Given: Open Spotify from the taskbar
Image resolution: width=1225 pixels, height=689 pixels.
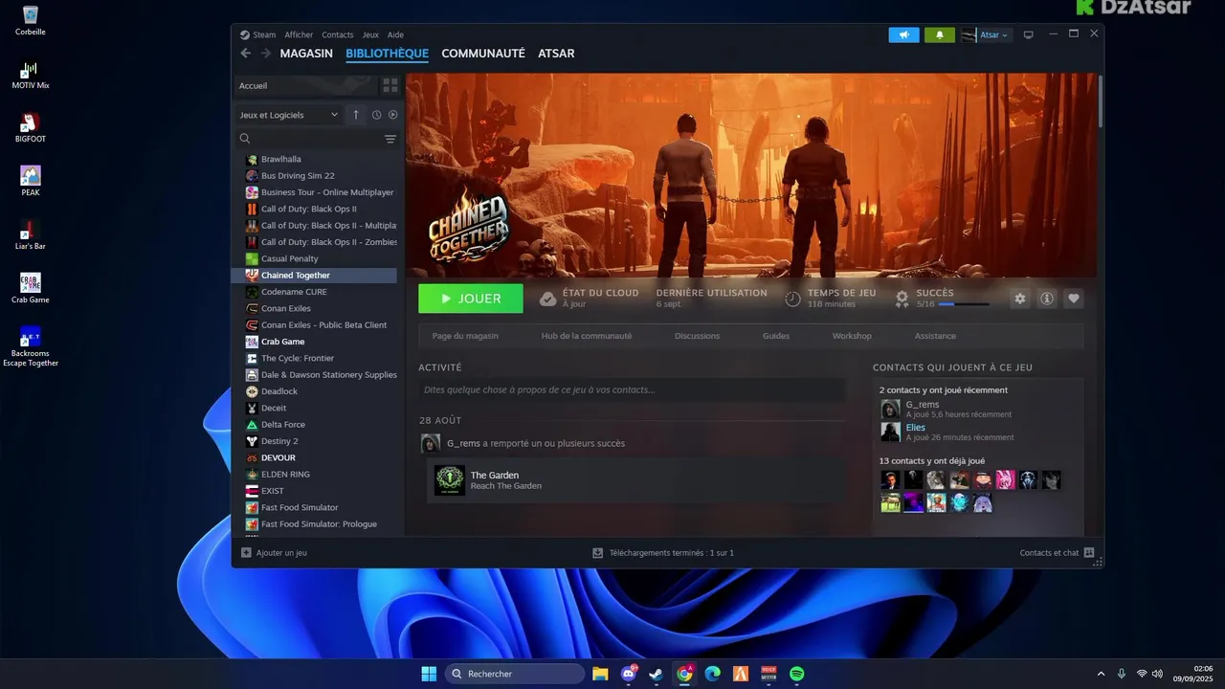Looking at the screenshot, I should click(x=797, y=674).
